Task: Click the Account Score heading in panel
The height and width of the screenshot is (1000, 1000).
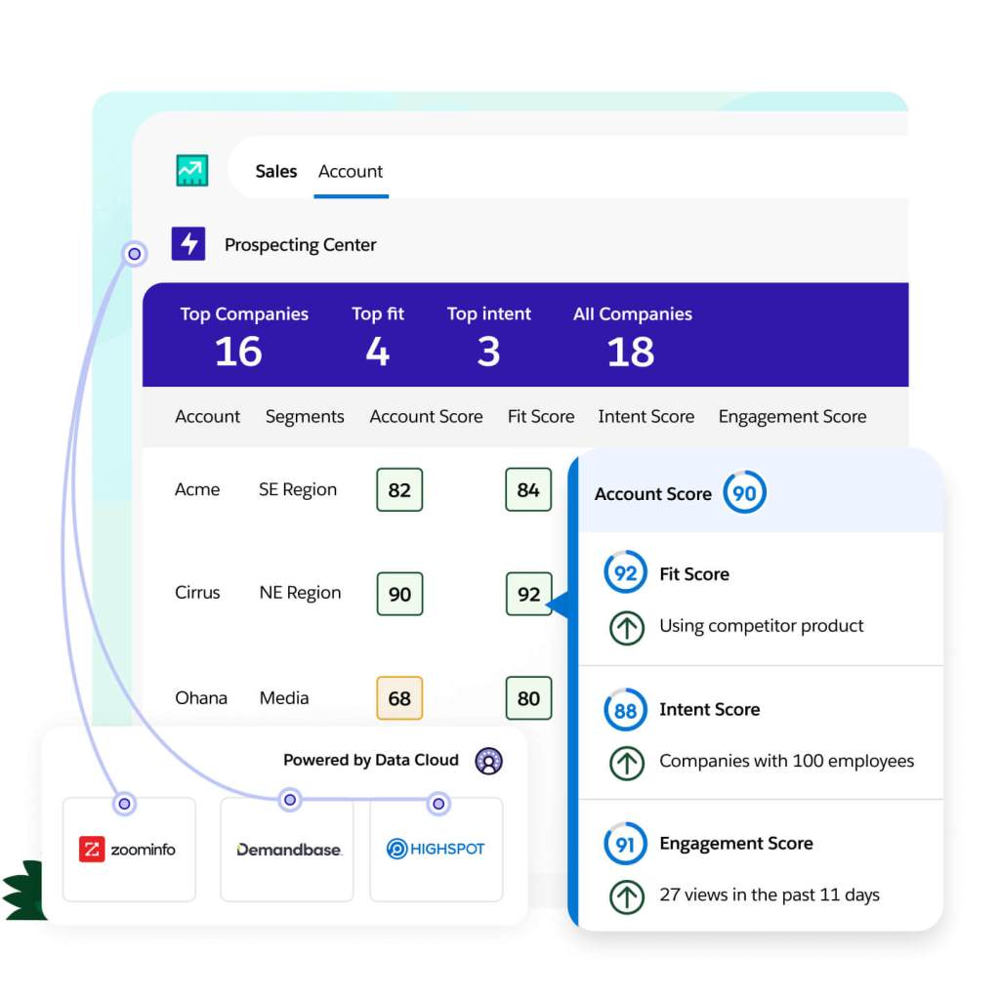Action: pos(652,493)
